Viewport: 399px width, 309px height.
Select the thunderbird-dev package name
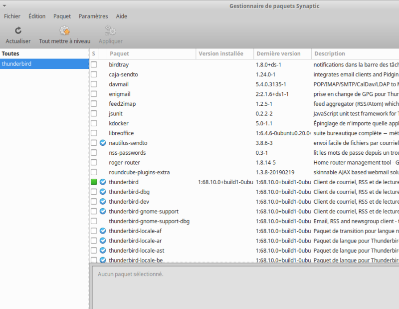pos(129,202)
